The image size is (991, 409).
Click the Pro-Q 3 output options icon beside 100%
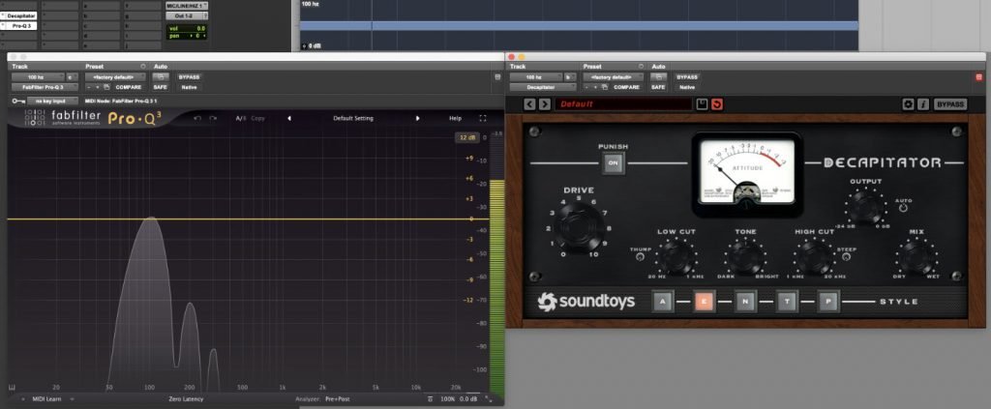click(x=431, y=399)
